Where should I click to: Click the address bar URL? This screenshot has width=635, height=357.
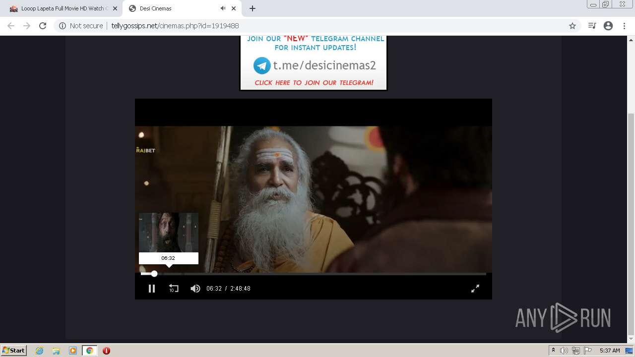tap(175, 26)
